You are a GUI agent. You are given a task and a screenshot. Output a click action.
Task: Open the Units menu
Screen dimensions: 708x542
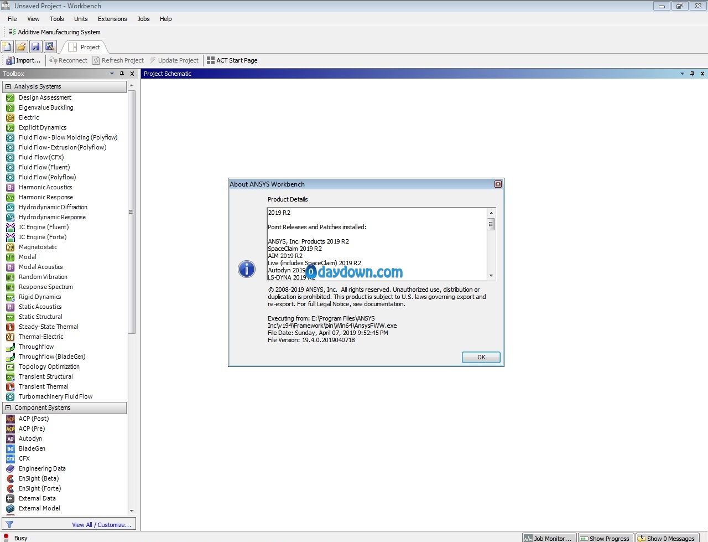coord(81,19)
